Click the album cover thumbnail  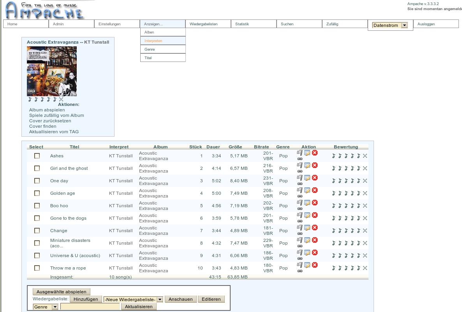click(52, 71)
